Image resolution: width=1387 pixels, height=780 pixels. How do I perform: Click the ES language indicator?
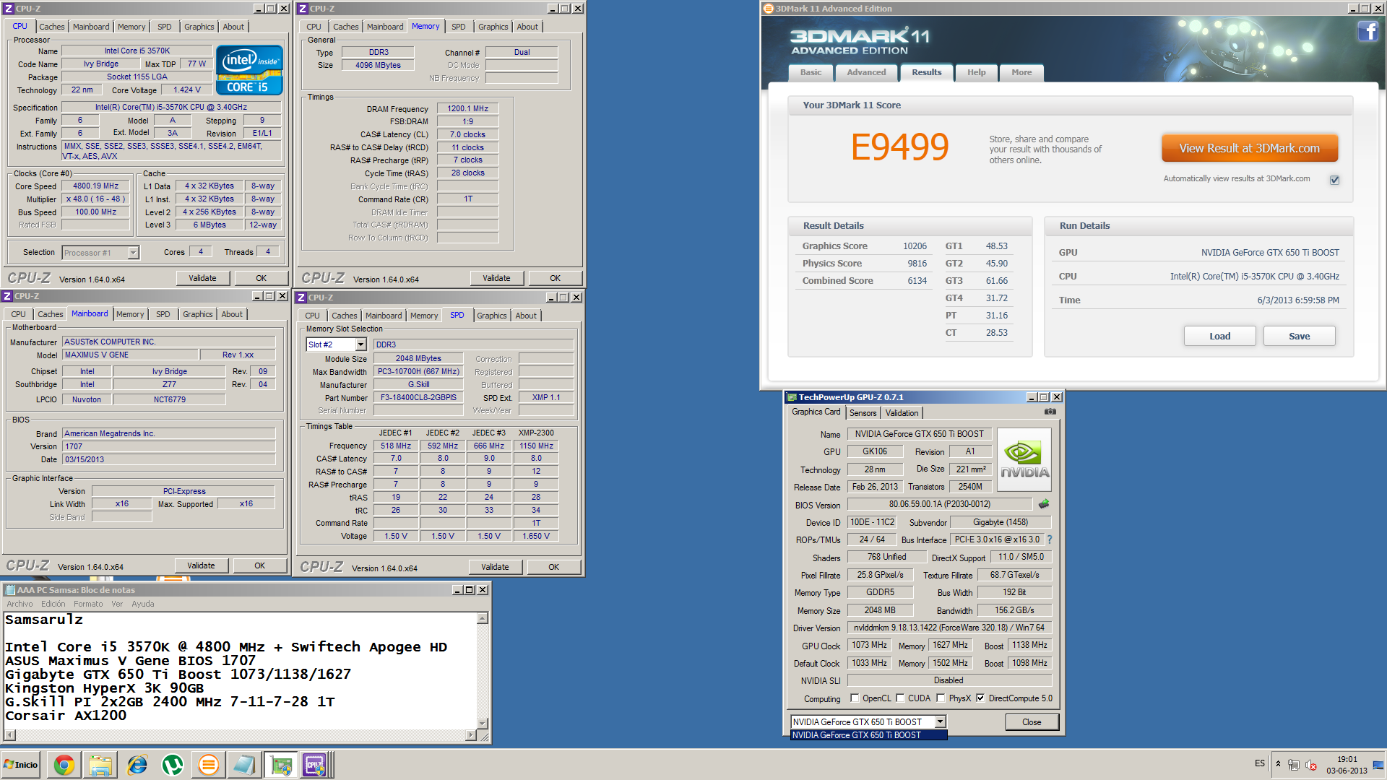pyautogui.click(x=1260, y=763)
